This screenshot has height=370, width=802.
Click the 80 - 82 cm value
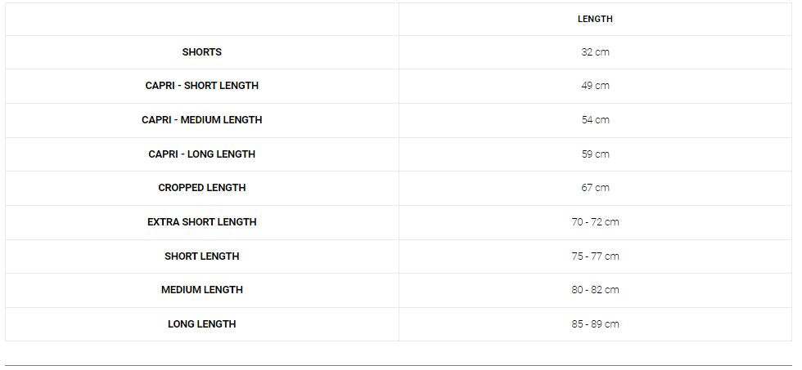(595, 290)
